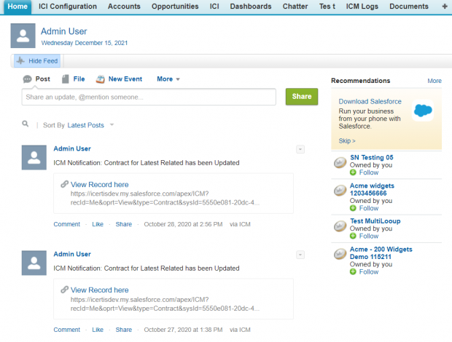
Task: Click the search feed magnifier icon
Action: (x=26, y=124)
